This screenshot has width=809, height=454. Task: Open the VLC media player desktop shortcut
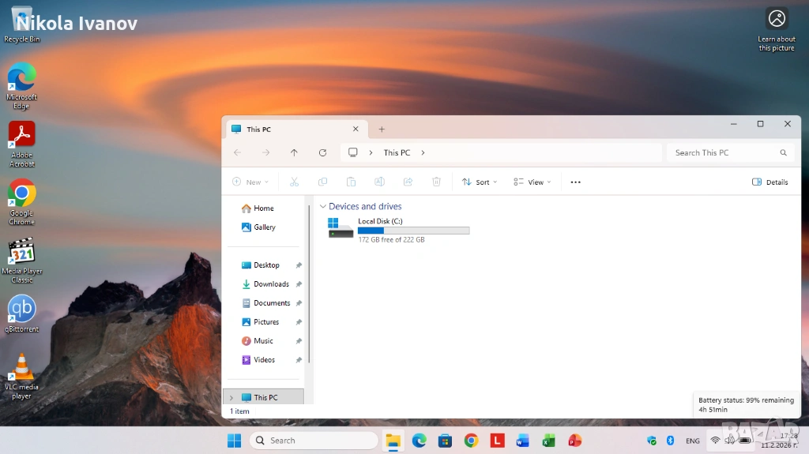tap(21, 375)
